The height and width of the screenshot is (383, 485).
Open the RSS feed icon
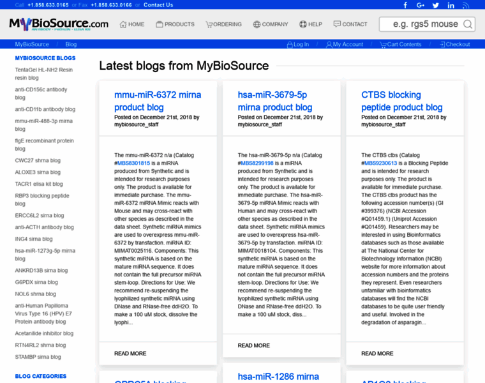point(466,5)
